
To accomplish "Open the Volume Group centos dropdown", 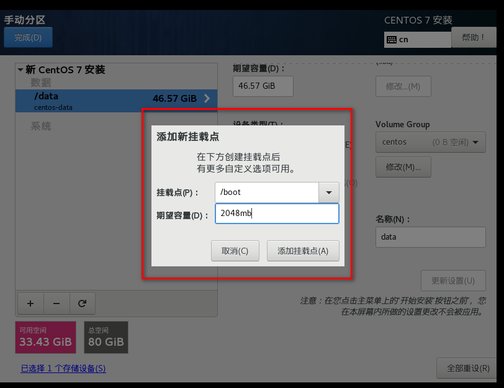I will pos(430,142).
